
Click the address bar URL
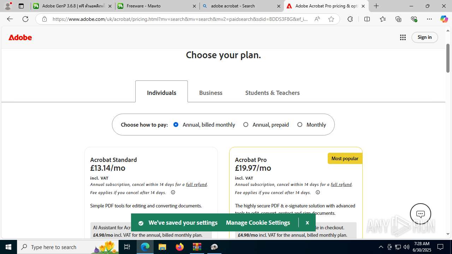pos(180,19)
